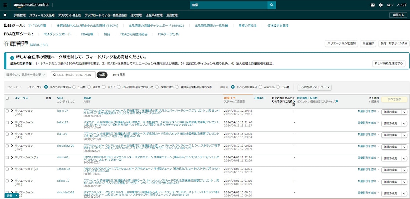
Task: Select the 出品中 status radio button
Action: click(74, 87)
